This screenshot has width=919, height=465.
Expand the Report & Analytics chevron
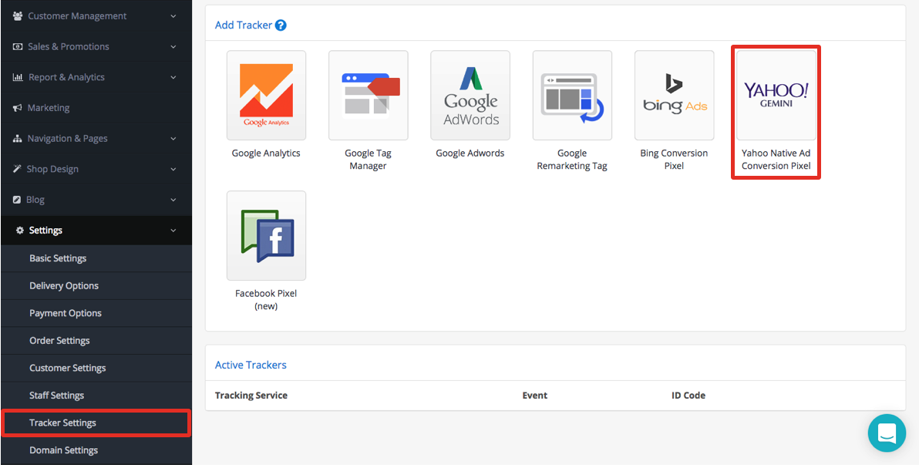point(173,77)
